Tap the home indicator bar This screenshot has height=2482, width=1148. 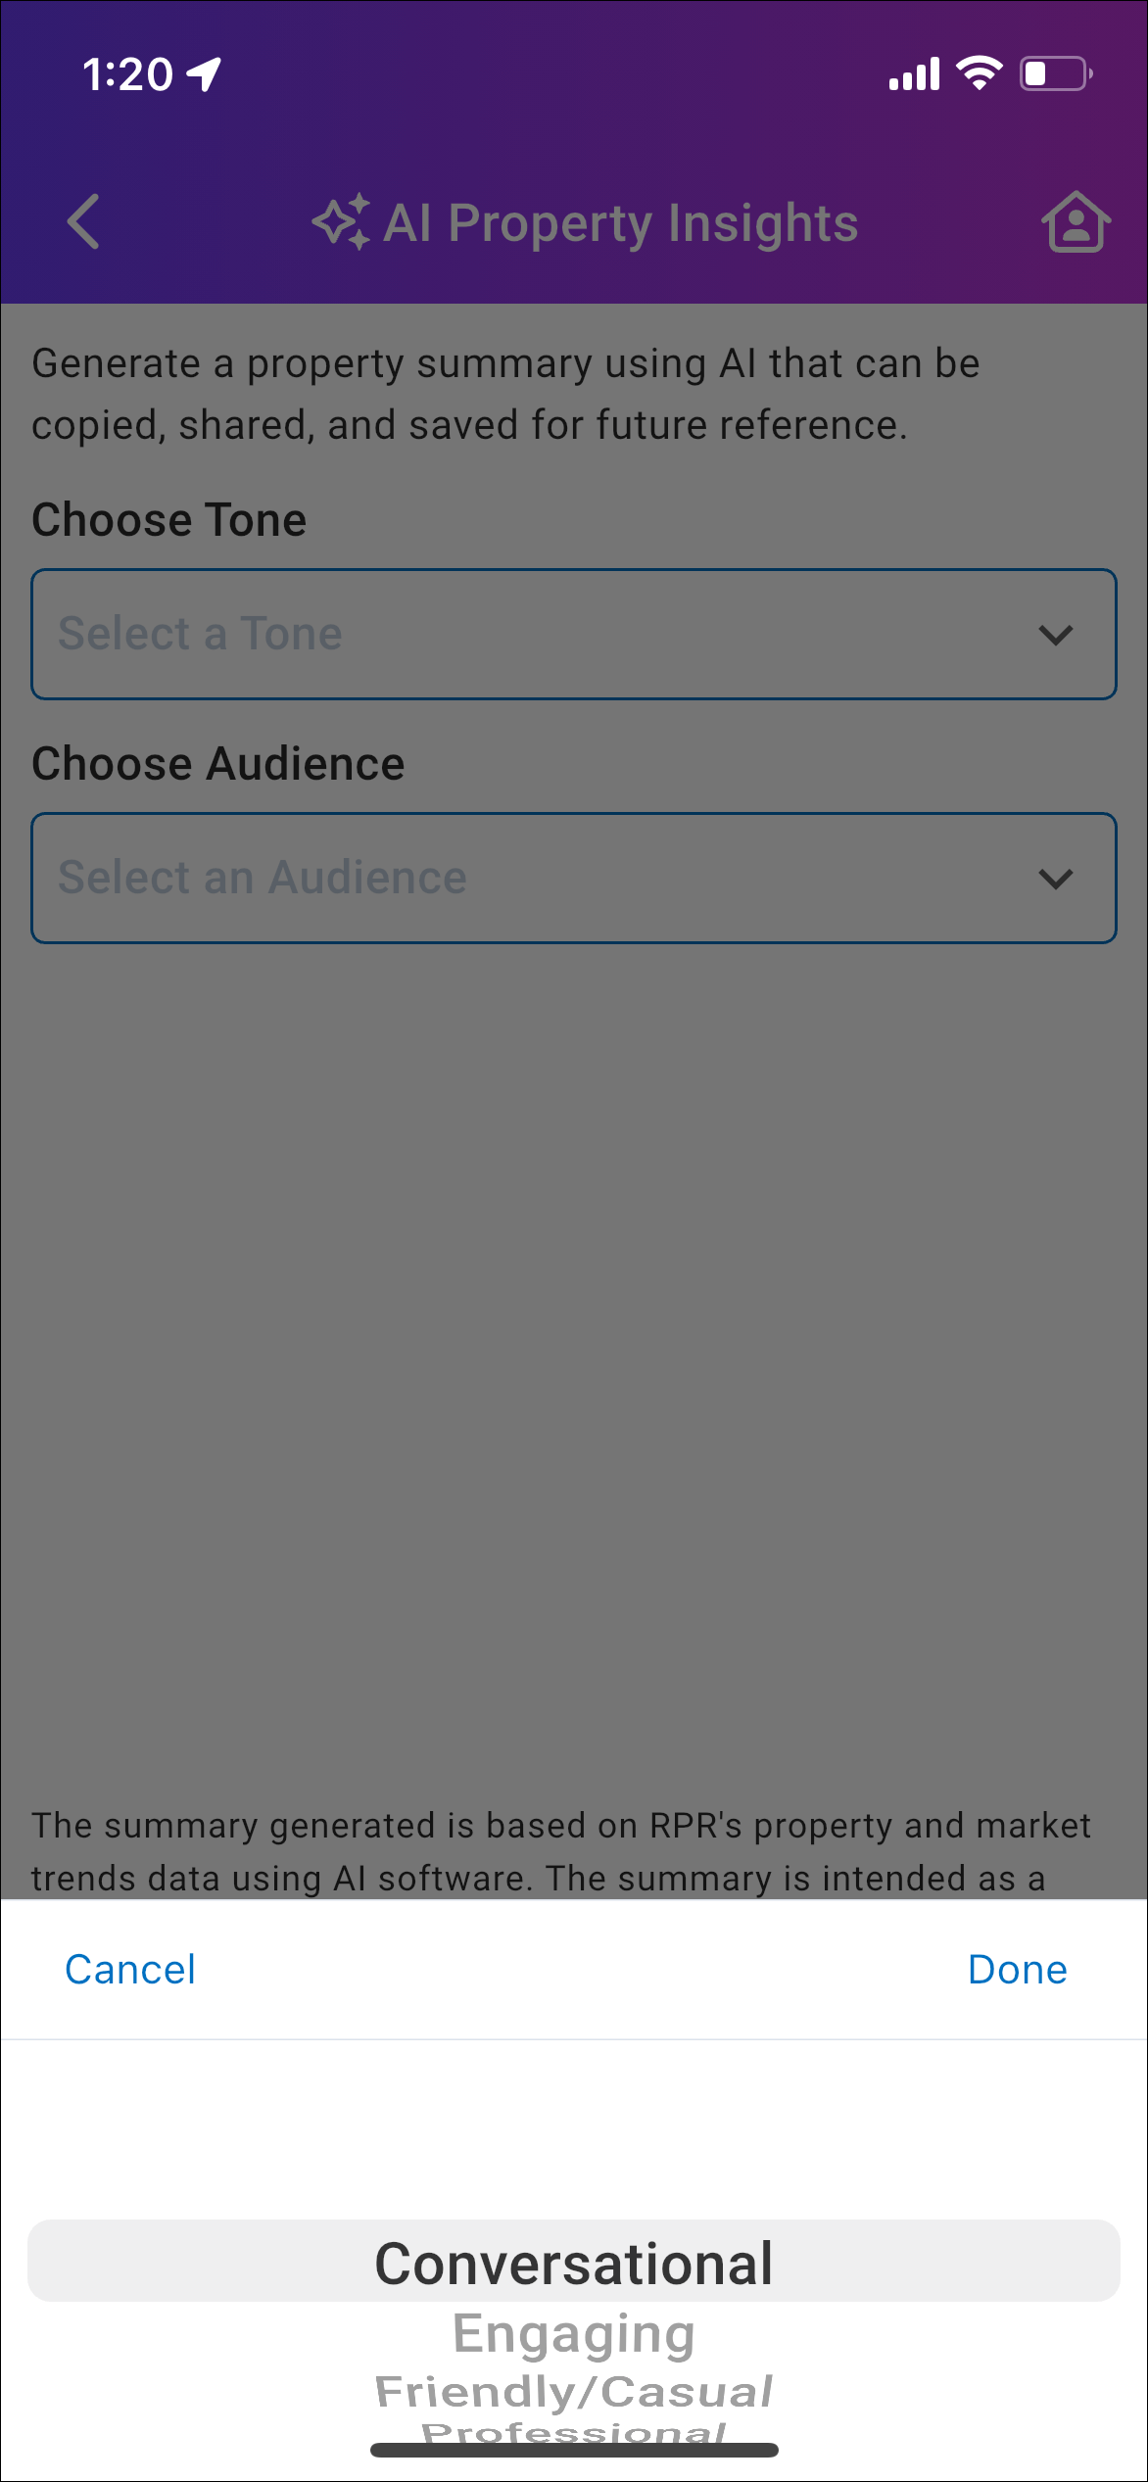[574, 2450]
